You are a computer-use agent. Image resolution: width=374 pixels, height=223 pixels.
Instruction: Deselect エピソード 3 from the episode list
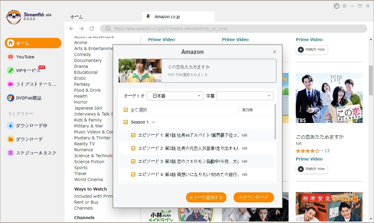click(x=133, y=161)
